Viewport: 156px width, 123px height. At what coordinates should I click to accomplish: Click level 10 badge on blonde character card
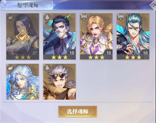tap(108, 53)
